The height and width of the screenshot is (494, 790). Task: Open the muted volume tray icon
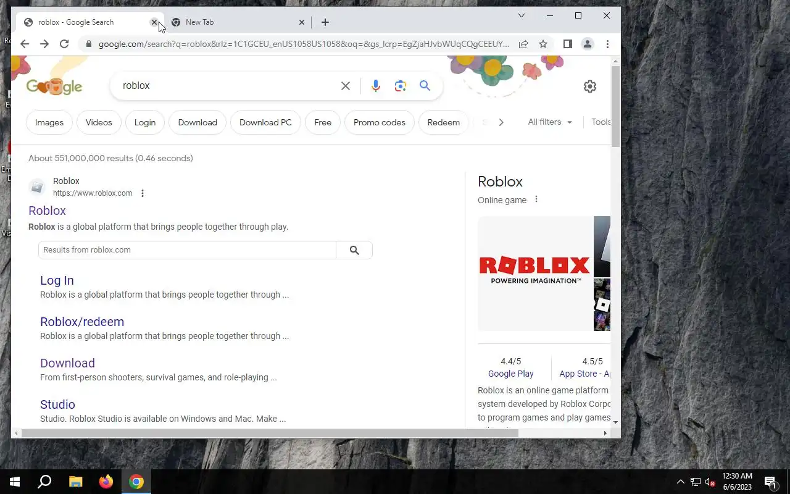(x=710, y=482)
